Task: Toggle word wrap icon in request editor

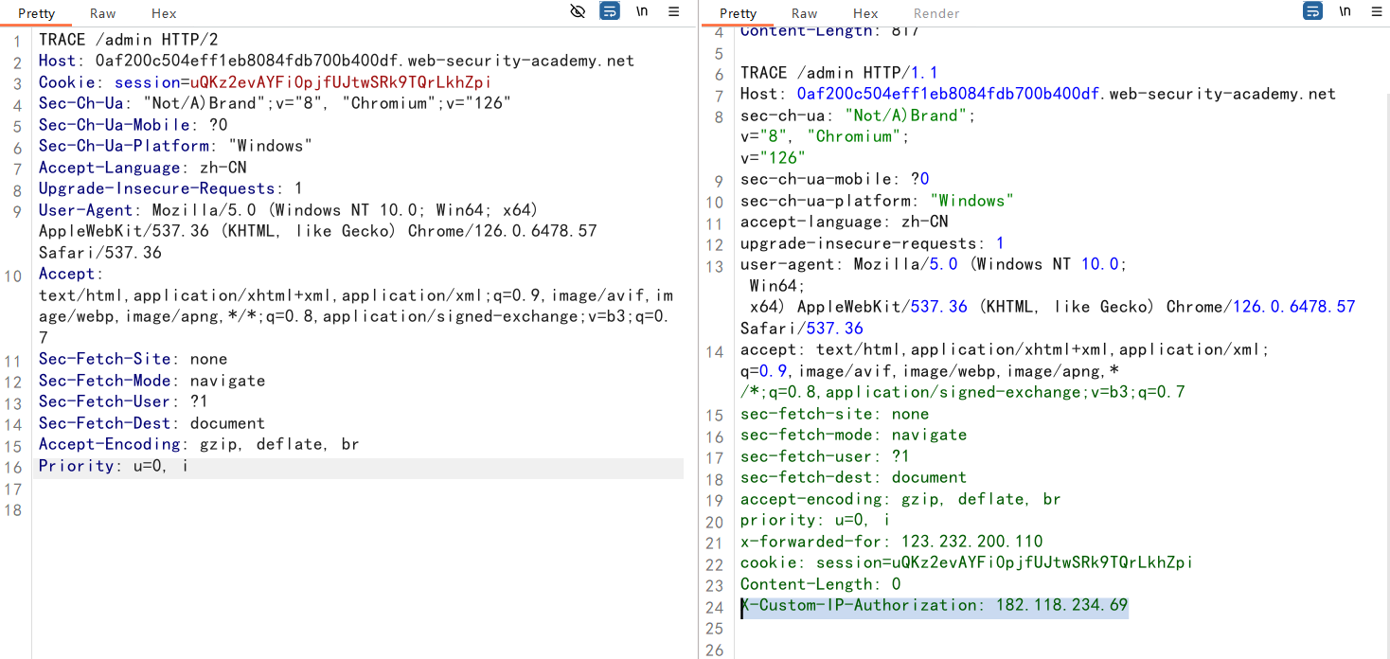Action: pos(610,11)
